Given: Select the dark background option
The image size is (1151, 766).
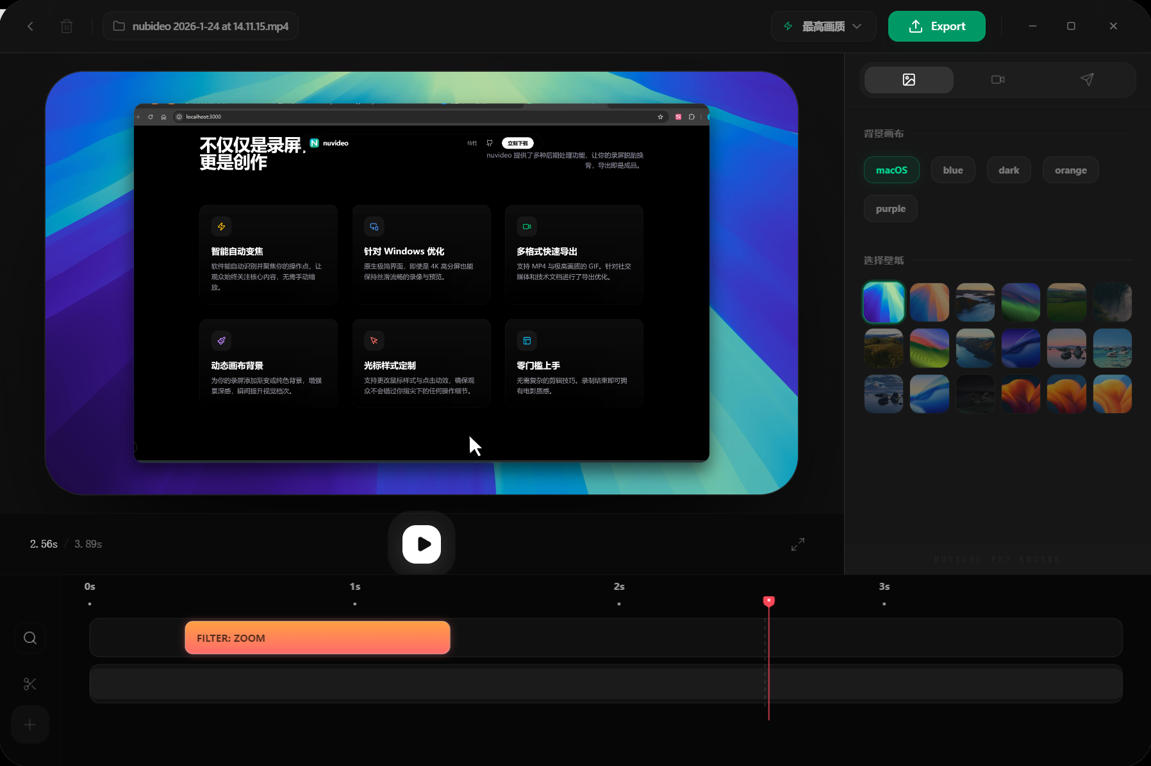Looking at the screenshot, I should (1008, 170).
